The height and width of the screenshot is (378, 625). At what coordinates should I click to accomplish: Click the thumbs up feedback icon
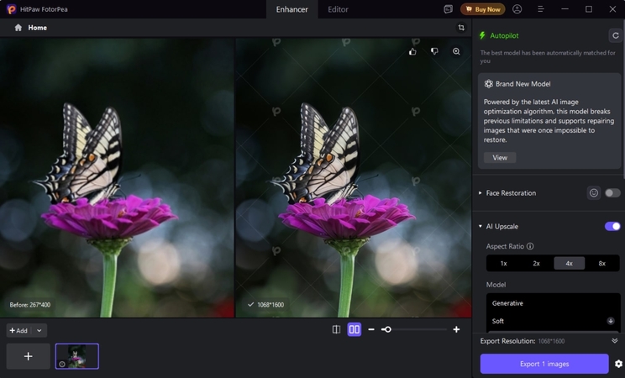412,51
